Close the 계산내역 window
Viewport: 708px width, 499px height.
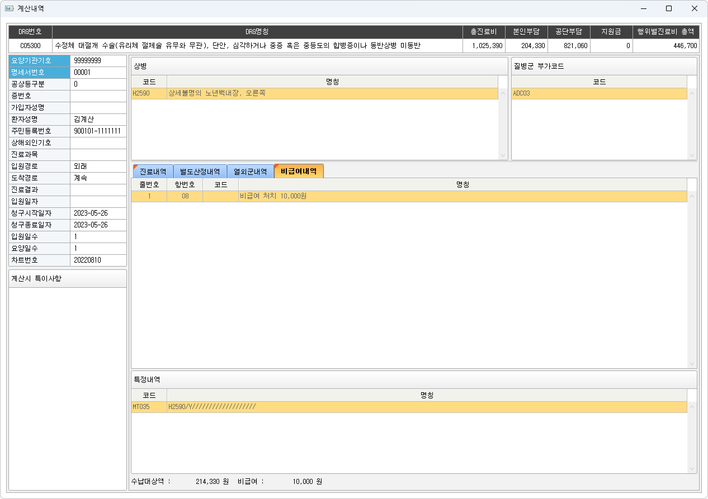coord(694,8)
